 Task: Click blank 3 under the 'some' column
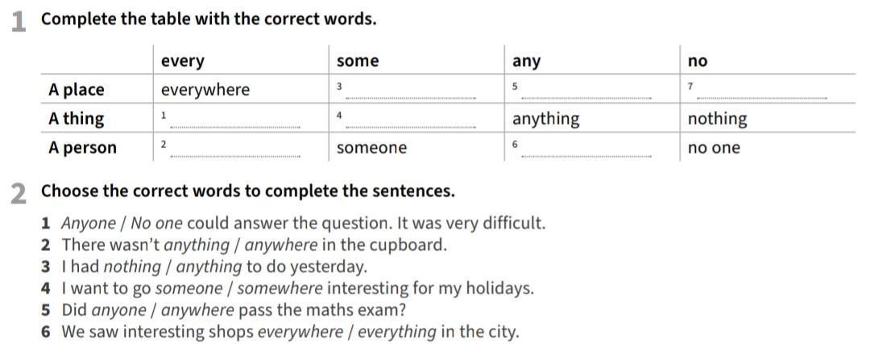tap(411, 92)
